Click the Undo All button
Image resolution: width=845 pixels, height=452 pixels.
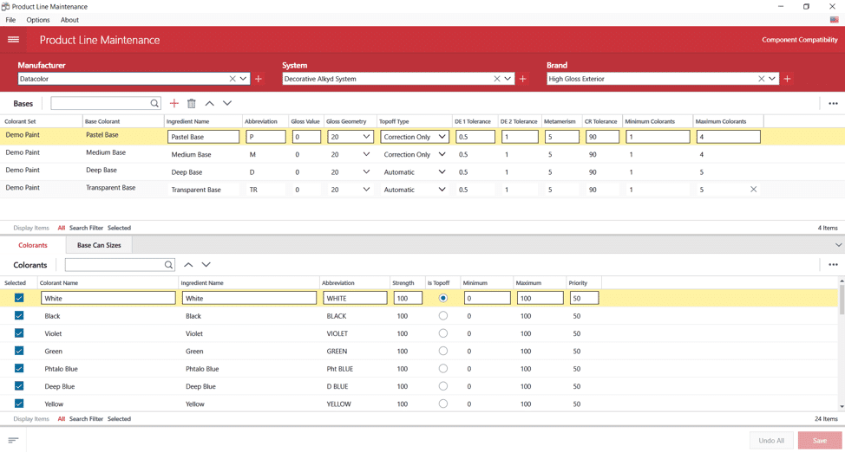[x=770, y=441]
